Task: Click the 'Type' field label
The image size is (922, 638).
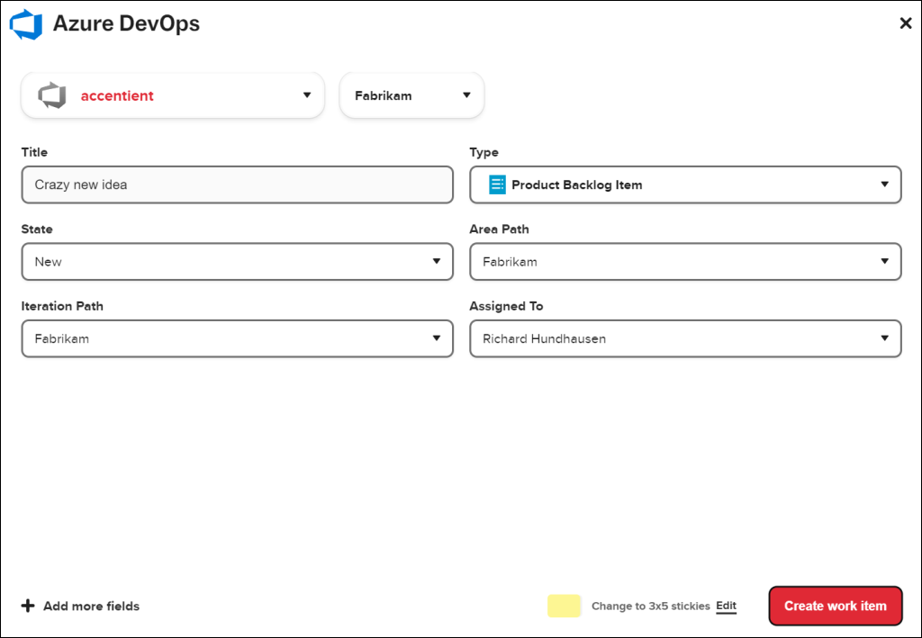Action: [484, 152]
